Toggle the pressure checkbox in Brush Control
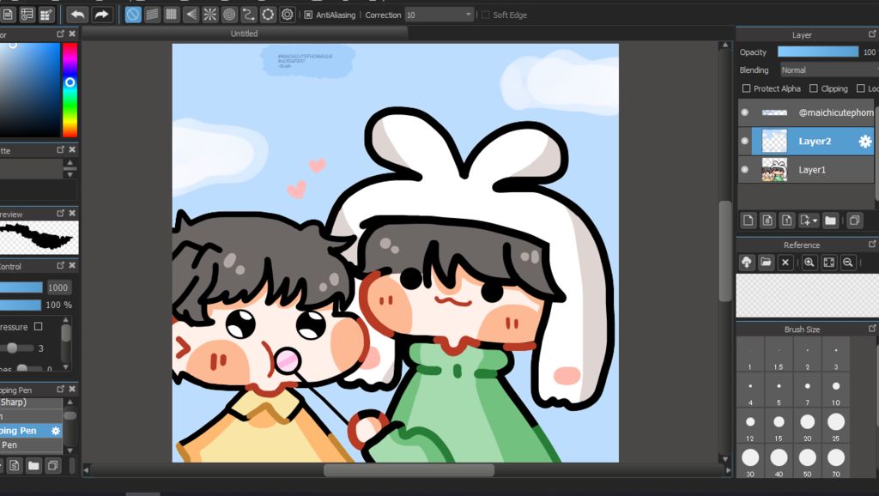 (38, 326)
